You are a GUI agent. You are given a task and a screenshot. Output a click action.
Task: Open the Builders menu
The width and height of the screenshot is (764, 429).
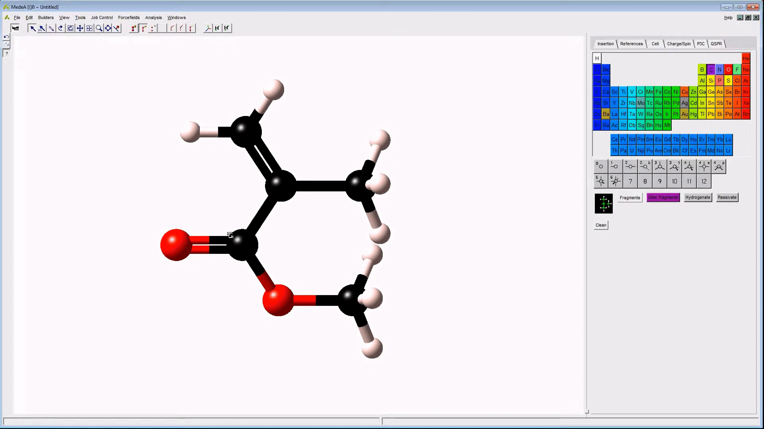point(46,17)
